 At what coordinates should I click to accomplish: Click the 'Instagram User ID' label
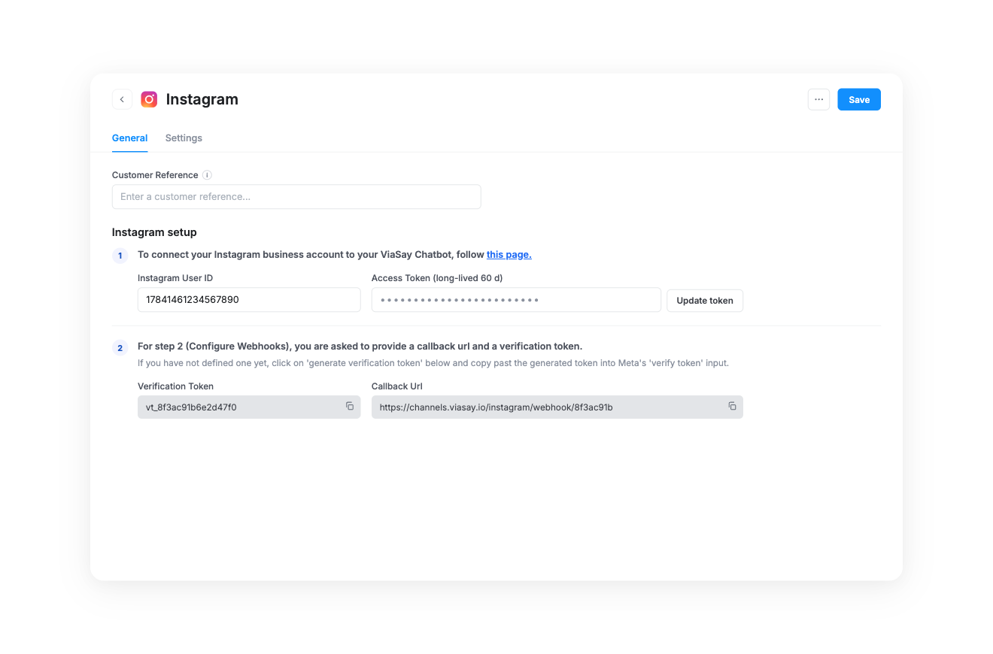175,278
